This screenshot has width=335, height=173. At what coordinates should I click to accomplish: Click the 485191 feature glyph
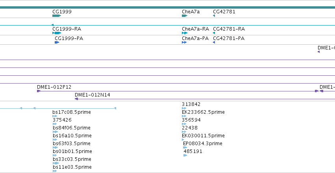(185, 155)
